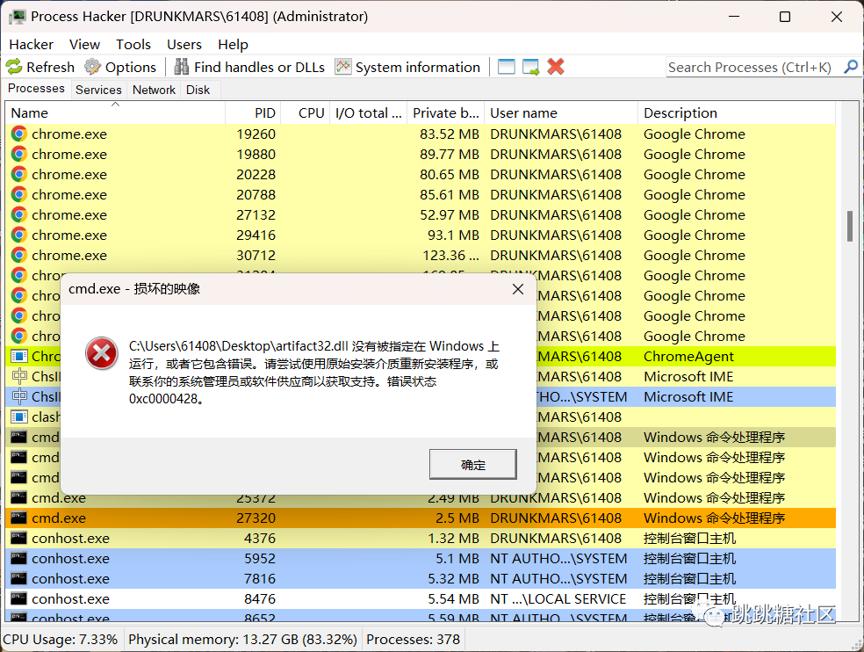Click Chrome icon for PID 19260
864x652 pixels.
pos(19,134)
